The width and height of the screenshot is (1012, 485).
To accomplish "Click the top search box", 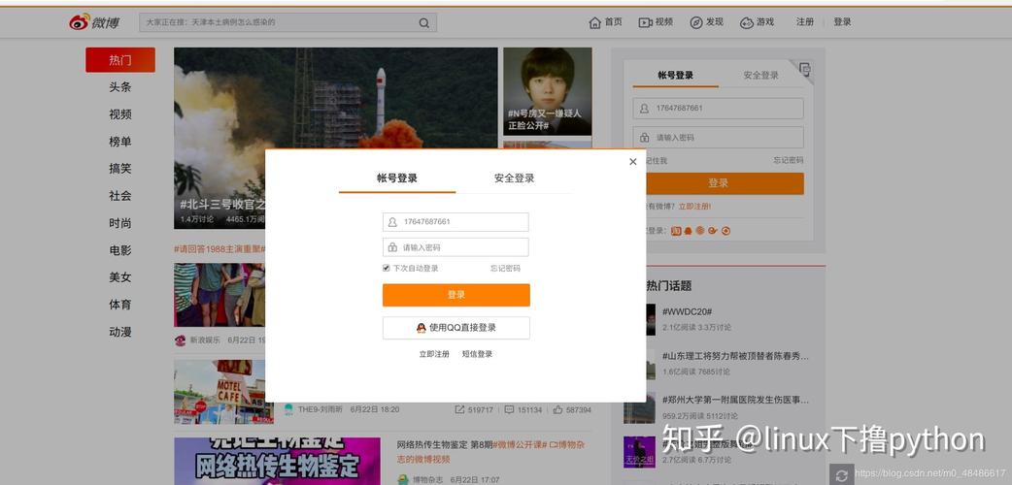I will (x=287, y=22).
